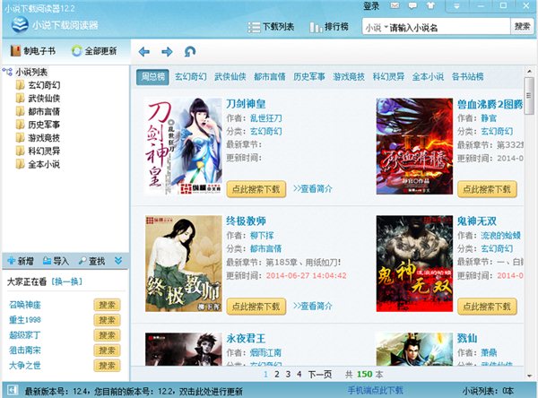
Task: Open the 刀剑神皇 title link
Action: pos(246,104)
